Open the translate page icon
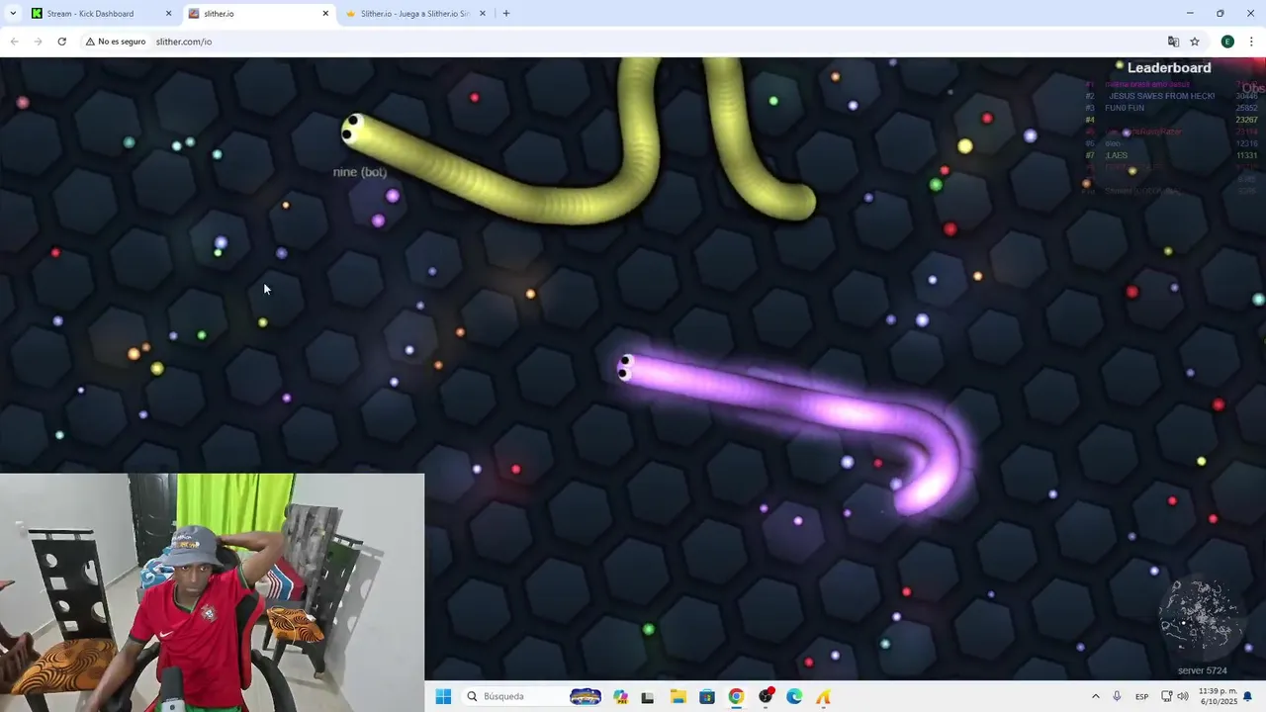Viewport: 1266px width, 712px height. click(x=1173, y=42)
